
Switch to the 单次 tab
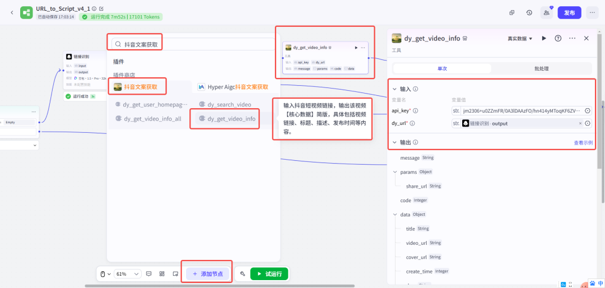point(442,68)
